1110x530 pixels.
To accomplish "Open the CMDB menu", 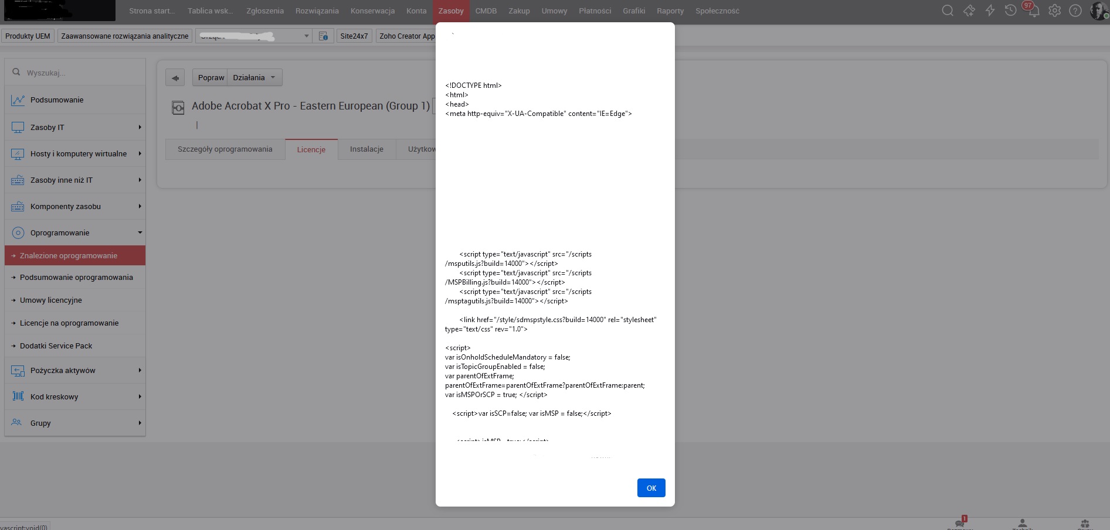I will (486, 11).
